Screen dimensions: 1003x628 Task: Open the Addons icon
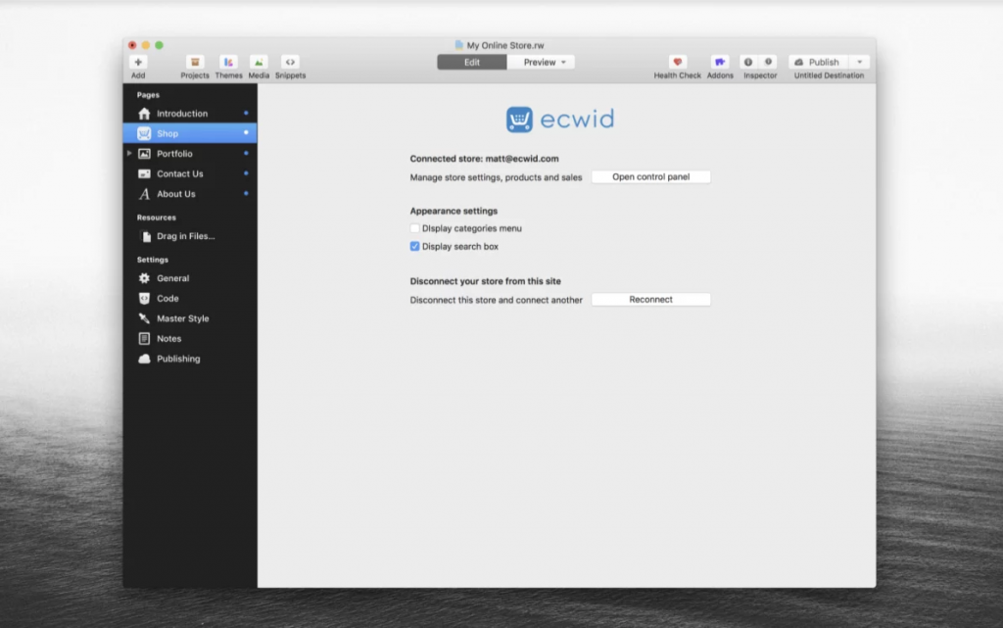click(x=720, y=62)
